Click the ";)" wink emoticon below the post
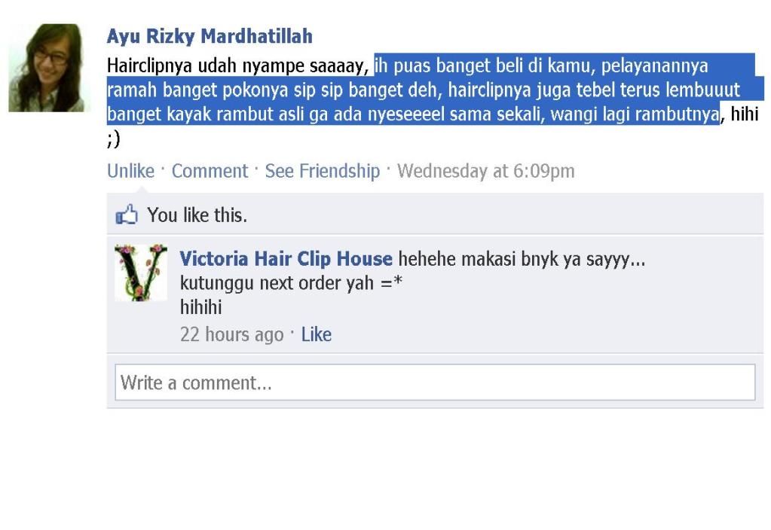771x530 pixels. (x=113, y=139)
